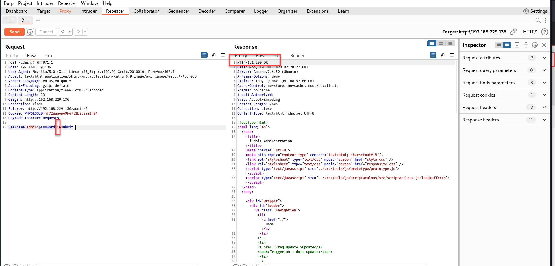Switch to the Decoder tab
555x266 pixels.
[x=207, y=11]
